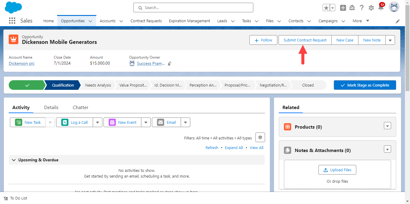Click the change owner icon
410x204 pixels.
170,63
